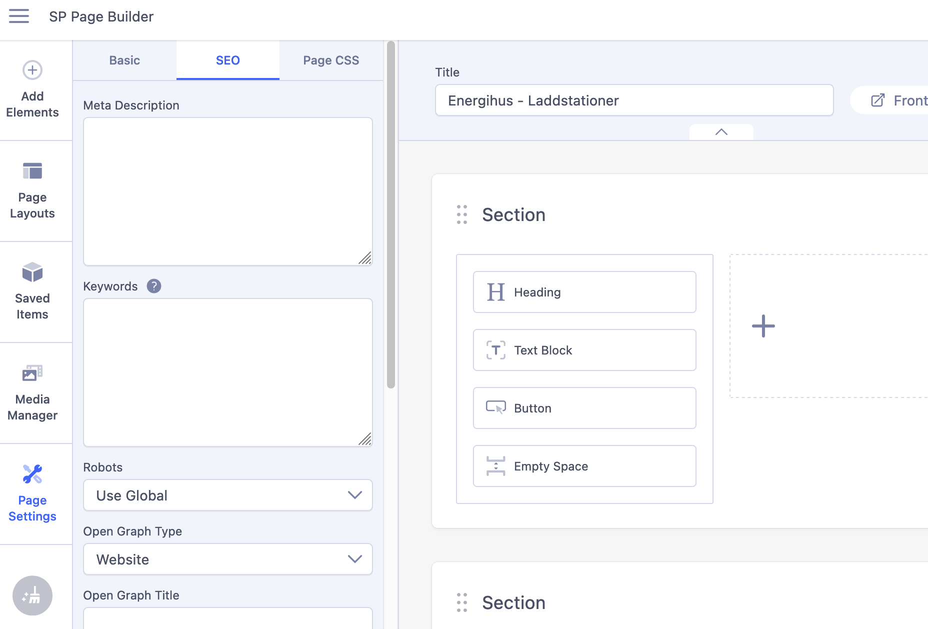Open the Media Manager

point(32,393)
